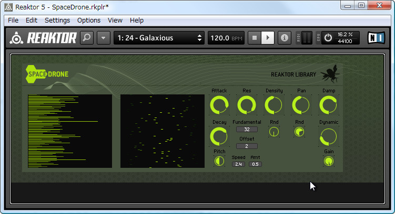
Task: Click the 44100 sample rate display
Action: point(345,41)
